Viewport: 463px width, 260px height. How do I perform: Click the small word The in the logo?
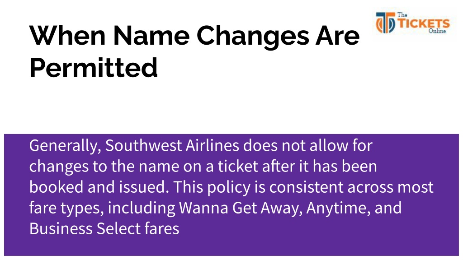coord(402,15)
